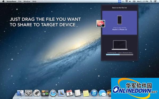Open Reminders checklist icon in dock
Viewport: 159px width, 99px height.
click(x=78, y=93)
